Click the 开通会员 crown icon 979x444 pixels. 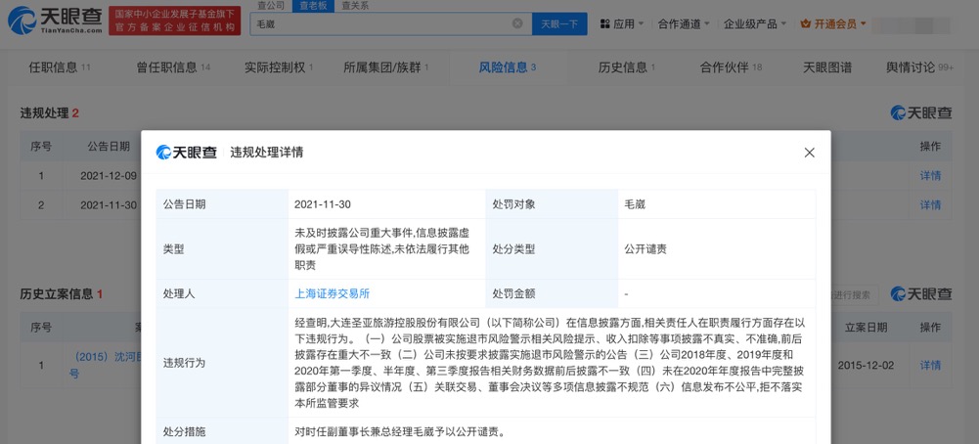[805, 23]
